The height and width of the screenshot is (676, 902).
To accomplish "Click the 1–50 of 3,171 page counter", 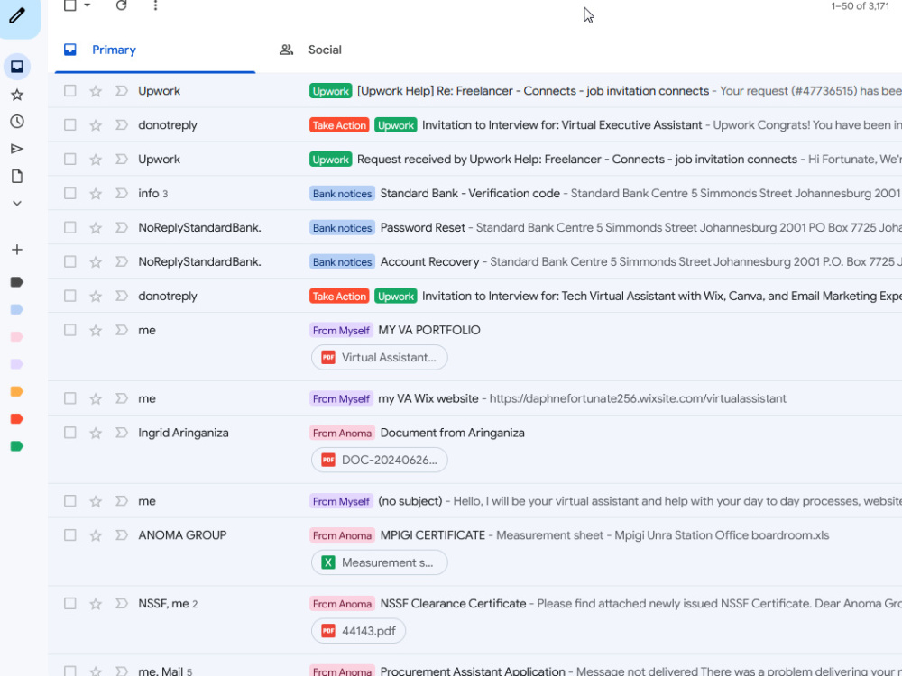I will click(x=860, y=5).
